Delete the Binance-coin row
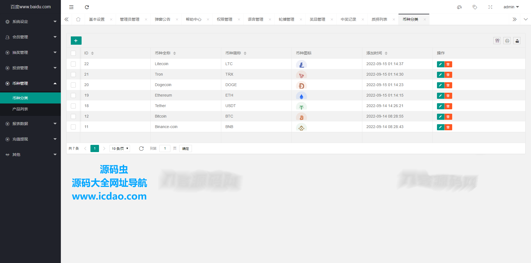The height and width of the screenshot is (263, 531). click(x=448, y=127)
